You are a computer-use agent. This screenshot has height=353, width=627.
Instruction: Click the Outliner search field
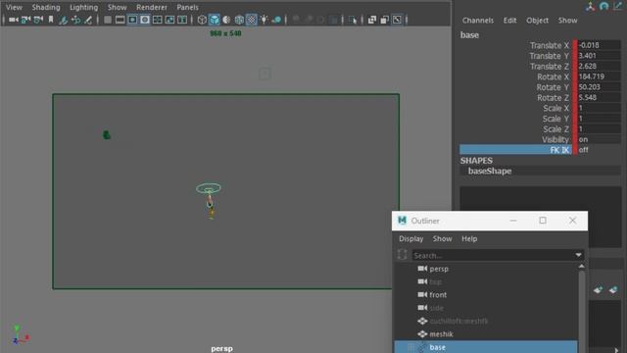tap(493, 255)
